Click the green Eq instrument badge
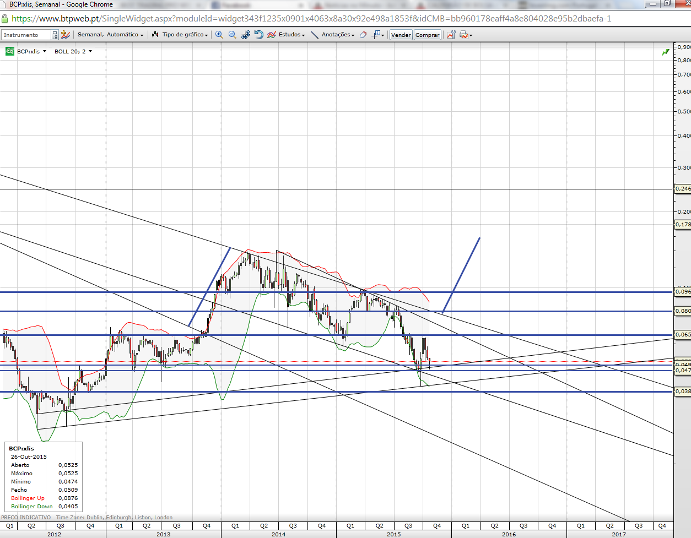Screen dimensions: 691x538 (9, 51)
